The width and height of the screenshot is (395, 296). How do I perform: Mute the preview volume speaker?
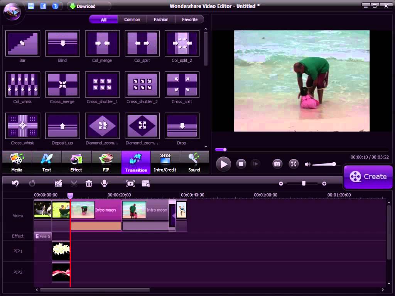[x=307, y=164]
